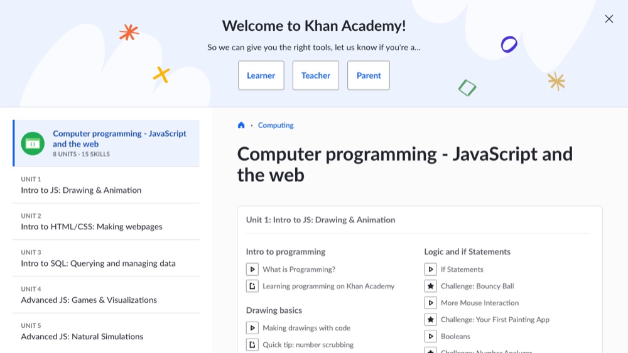The width and height of the screenshot is (628, 353).
Task: Click video icon beside More Mouse Interaction
Action: [x=431, y=303]
